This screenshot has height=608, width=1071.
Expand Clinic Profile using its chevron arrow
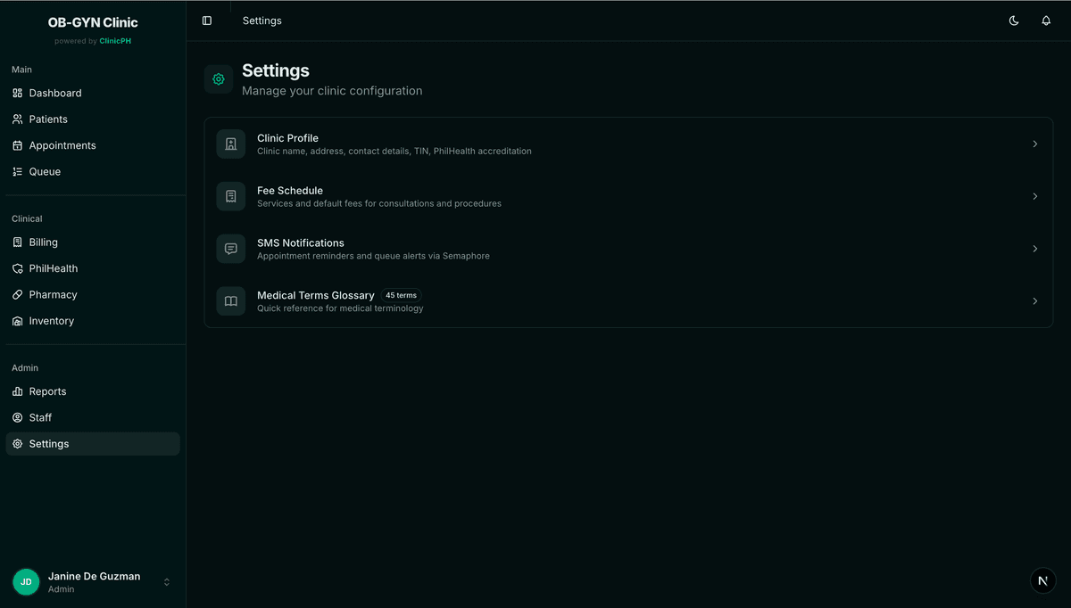pyautogui.click(x=1034, y=144)
